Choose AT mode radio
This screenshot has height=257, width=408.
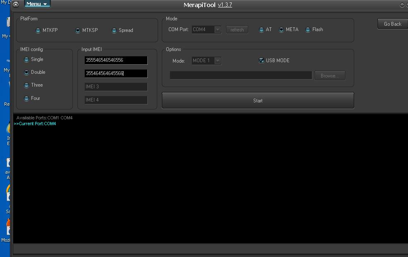pos(262,30)
